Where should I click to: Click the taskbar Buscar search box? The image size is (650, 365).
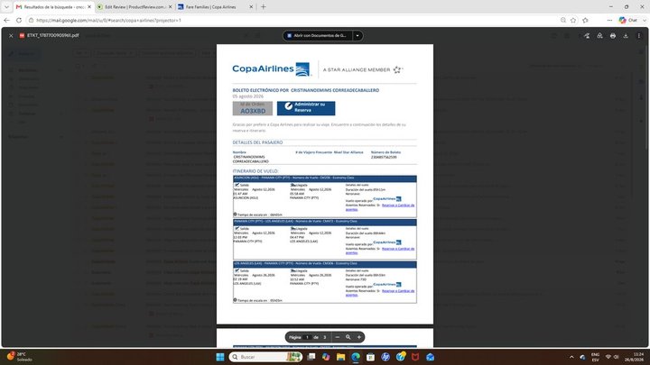[x=265, y=357]
